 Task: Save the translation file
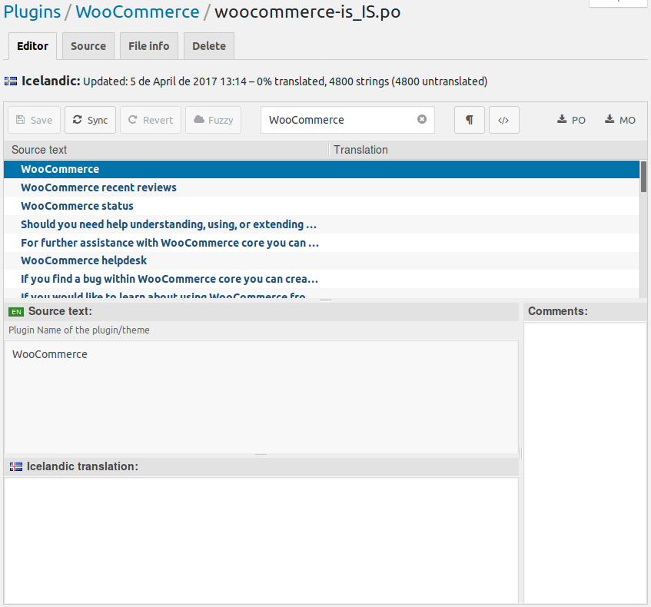(34, 120)
